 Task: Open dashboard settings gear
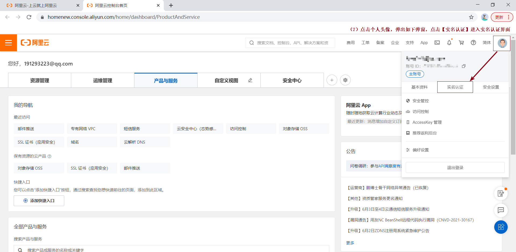[x=345, y=80]
